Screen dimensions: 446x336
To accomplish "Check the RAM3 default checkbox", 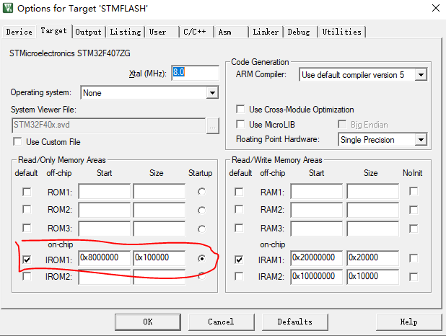I will [x=239, y=228].
